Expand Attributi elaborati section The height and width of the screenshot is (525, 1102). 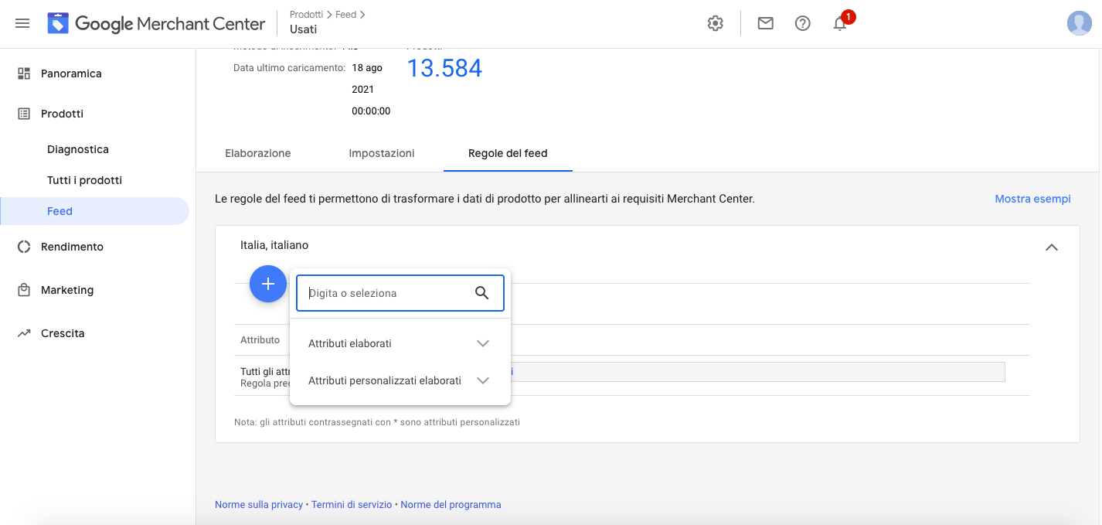[483, 343]
